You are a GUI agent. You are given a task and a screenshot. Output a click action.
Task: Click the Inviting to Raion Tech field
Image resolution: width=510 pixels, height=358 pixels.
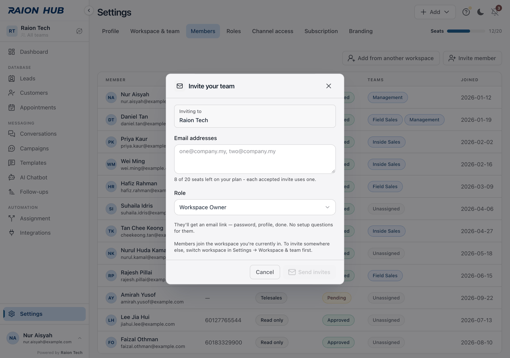255,116
